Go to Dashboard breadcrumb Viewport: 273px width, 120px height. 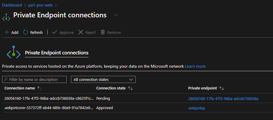(12, 5)
